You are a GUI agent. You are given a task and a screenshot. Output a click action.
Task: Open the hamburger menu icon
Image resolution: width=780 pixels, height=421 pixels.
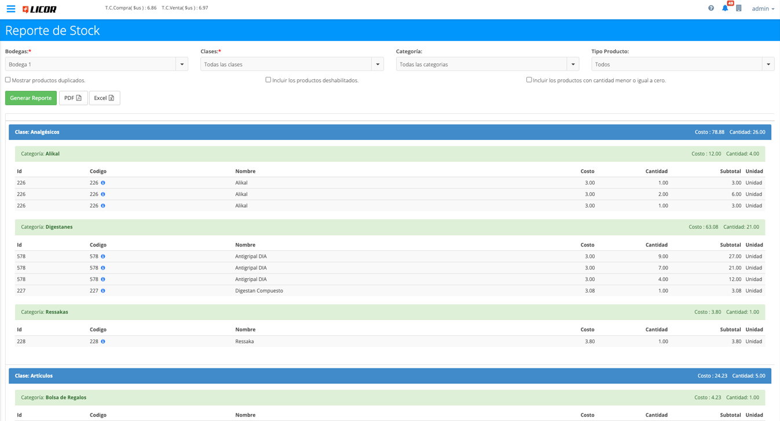point(11,9)
